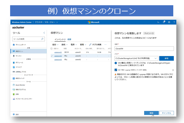The width and height of the screenshot is (184, 123).
Task: Click the 参照 browse button
Action: [x=167, y=58]
